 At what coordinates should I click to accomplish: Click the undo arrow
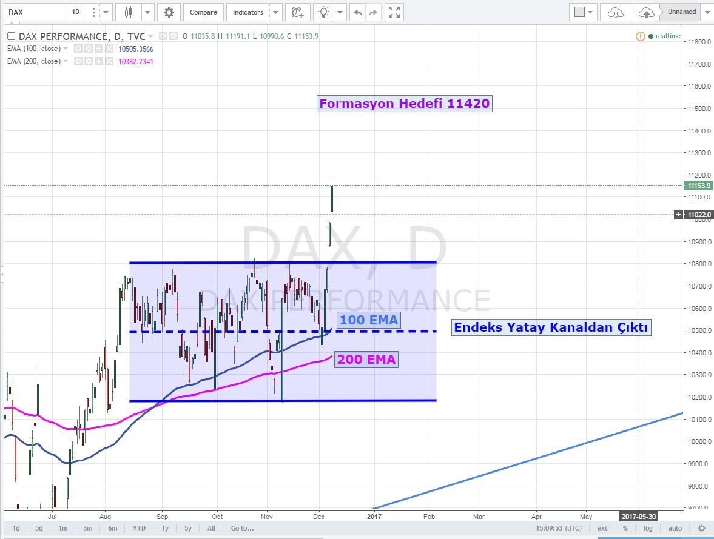pyautogui.click(x=357, y=12)
